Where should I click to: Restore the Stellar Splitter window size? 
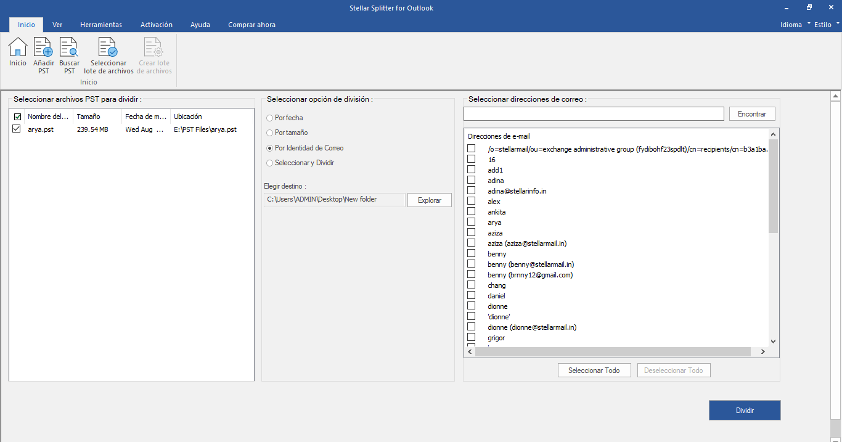(809, 7)
